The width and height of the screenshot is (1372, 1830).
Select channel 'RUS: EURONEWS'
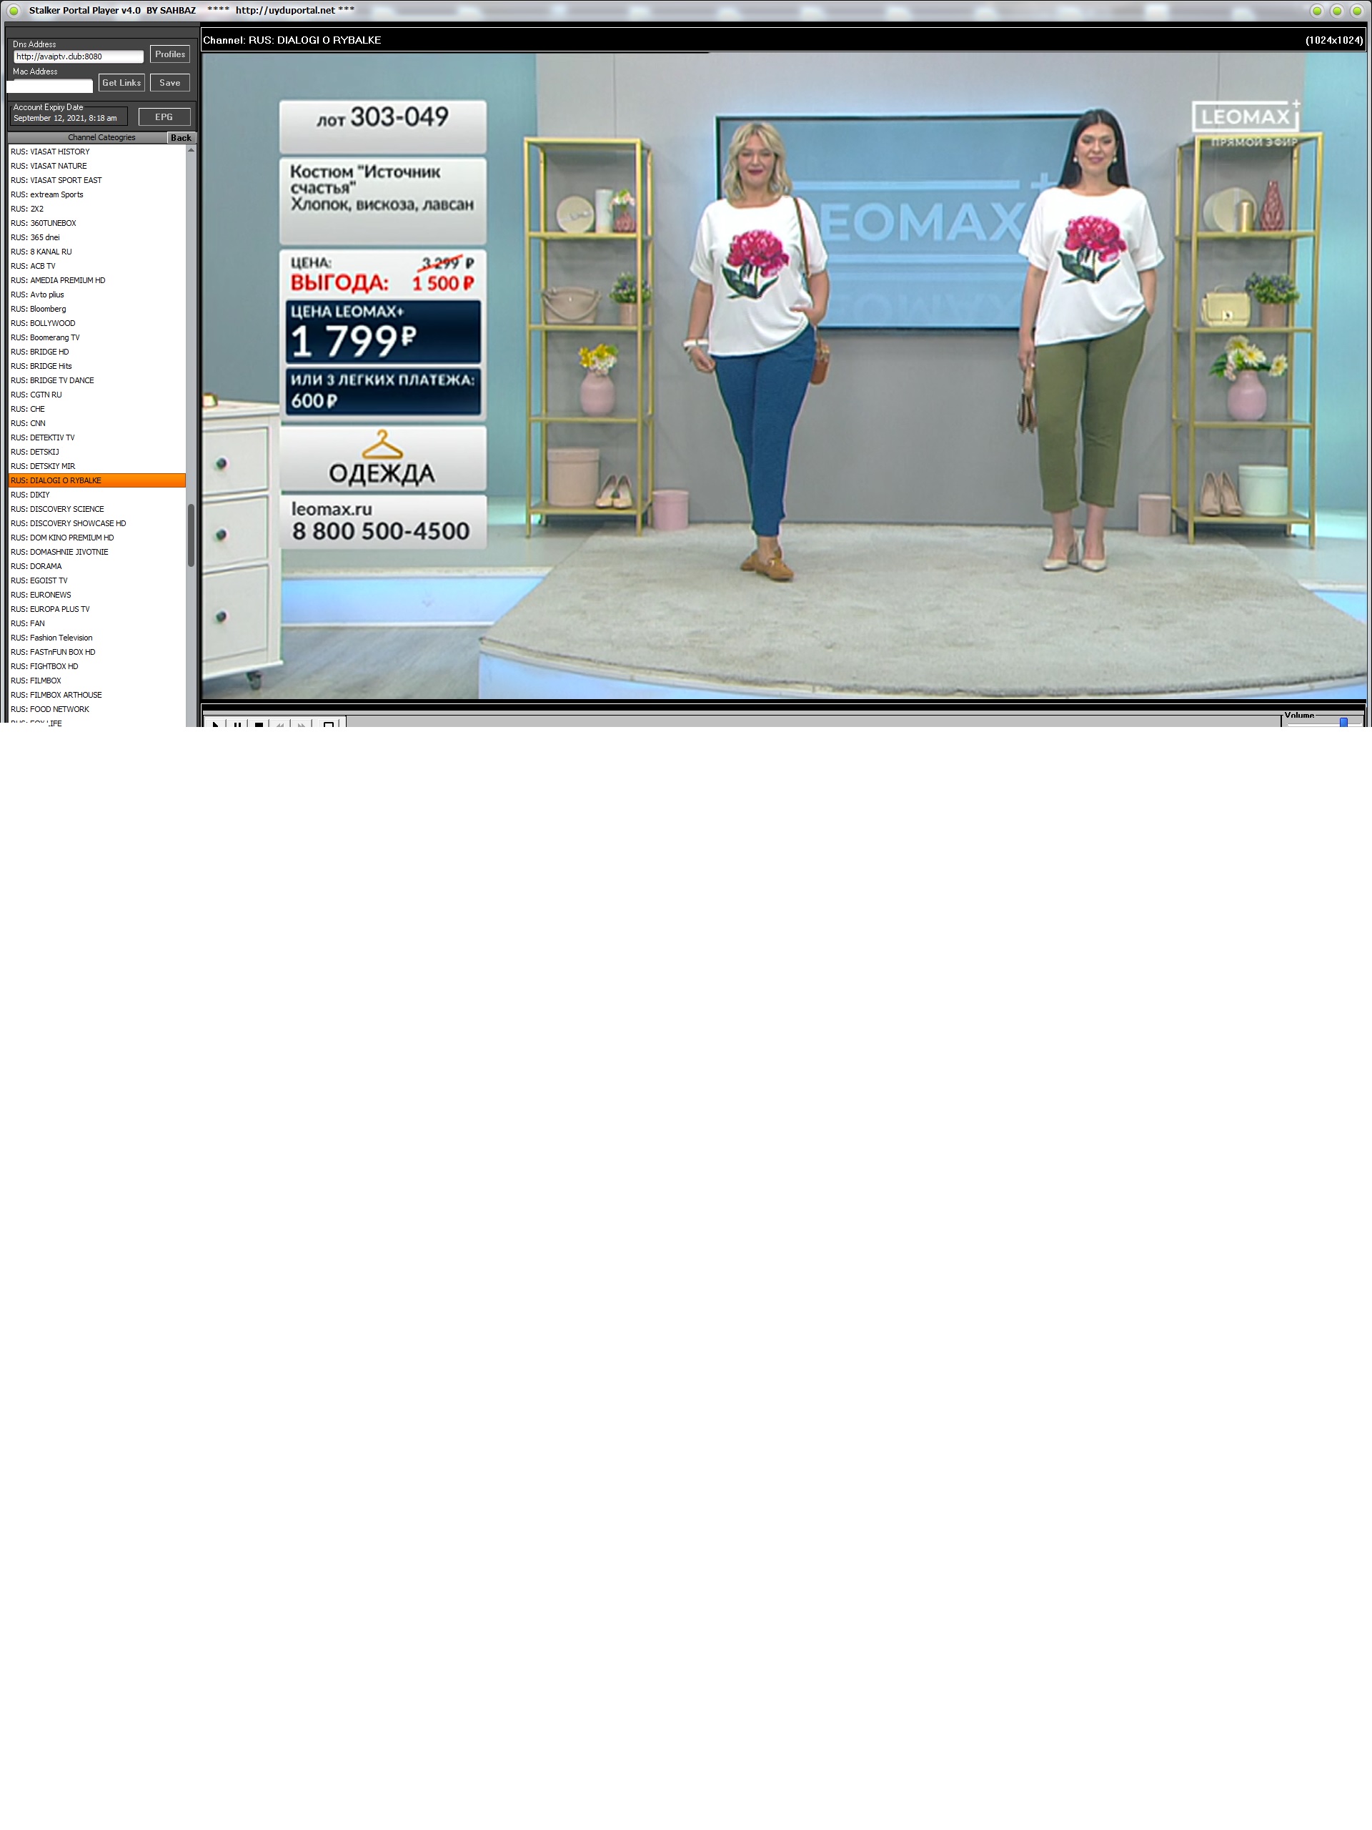(96, 595)
